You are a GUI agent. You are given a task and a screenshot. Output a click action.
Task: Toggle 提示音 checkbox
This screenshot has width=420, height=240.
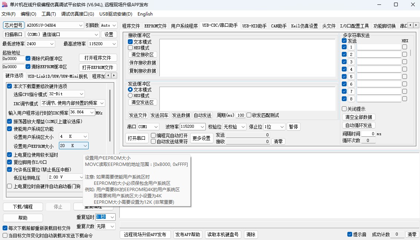(350, 234)
